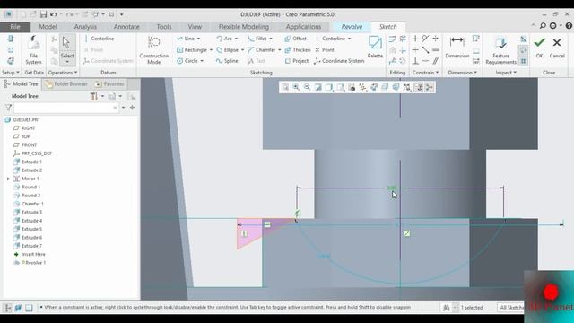Screen dimensions: 574x323
Task: Switch to the Analysis ribbon tab
Action: click(x=85, y=27)
